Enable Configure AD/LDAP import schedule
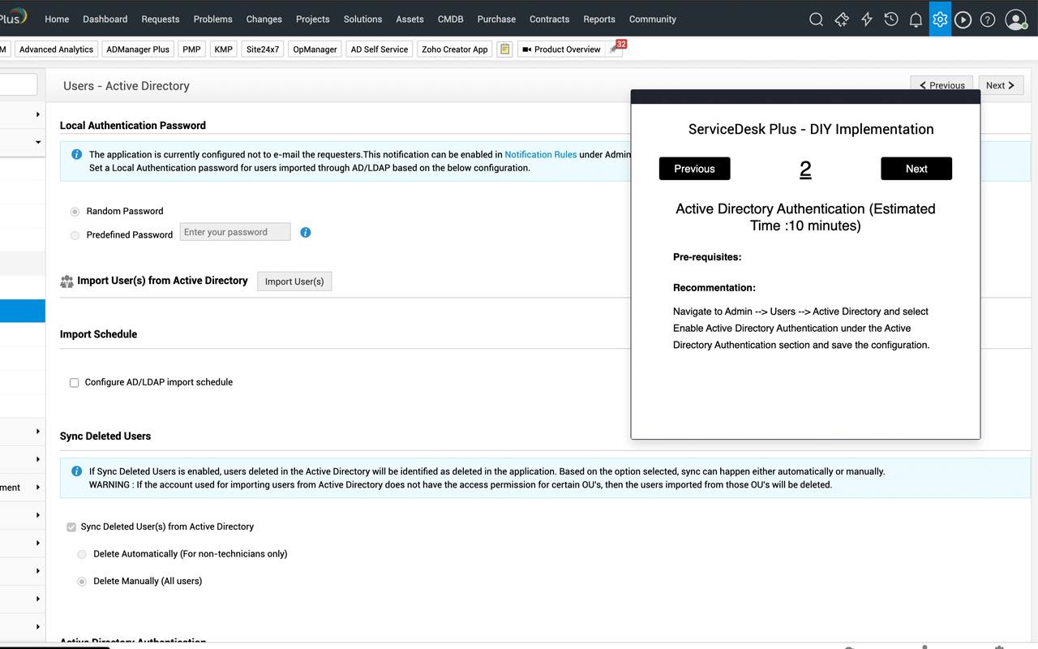Viewport: 1038px width, 649px height. coord(74,383)
